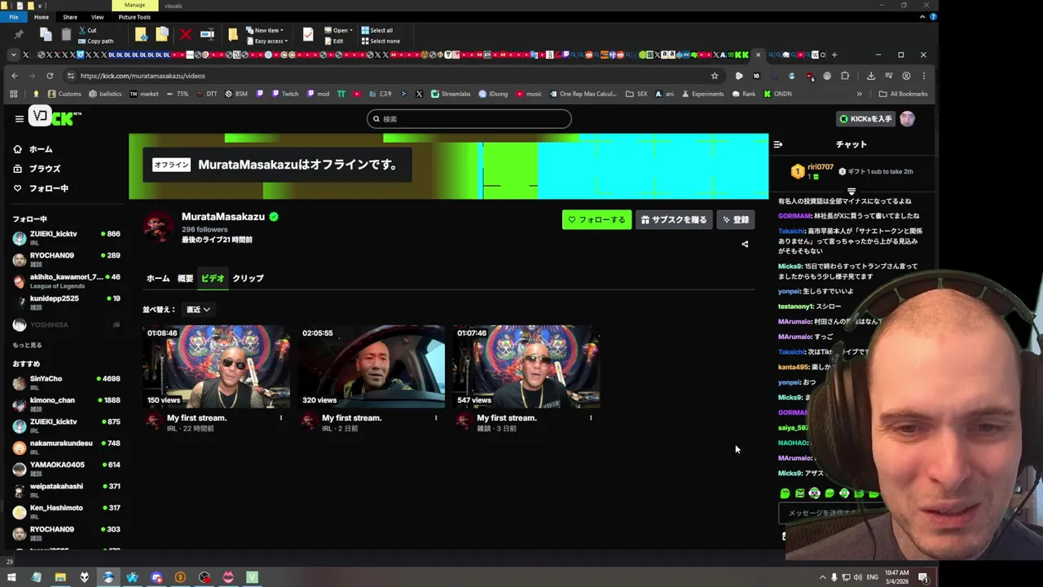
Task: Click the share icon below channel buttons
Action: click(x=745, y=244)
